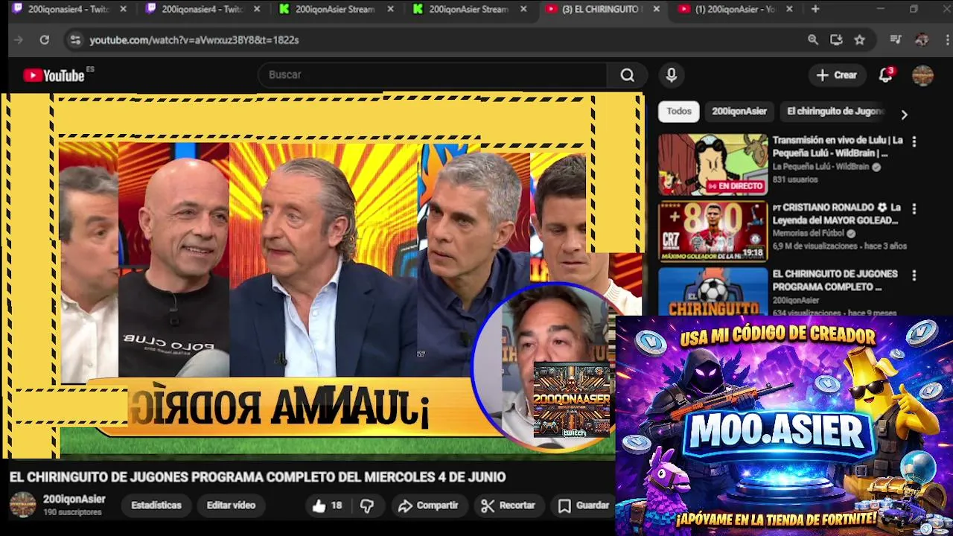The image size is (953, 536).
Task: Open options for Cristiano Ronaldo video
Action: click(x=914, y=208)
